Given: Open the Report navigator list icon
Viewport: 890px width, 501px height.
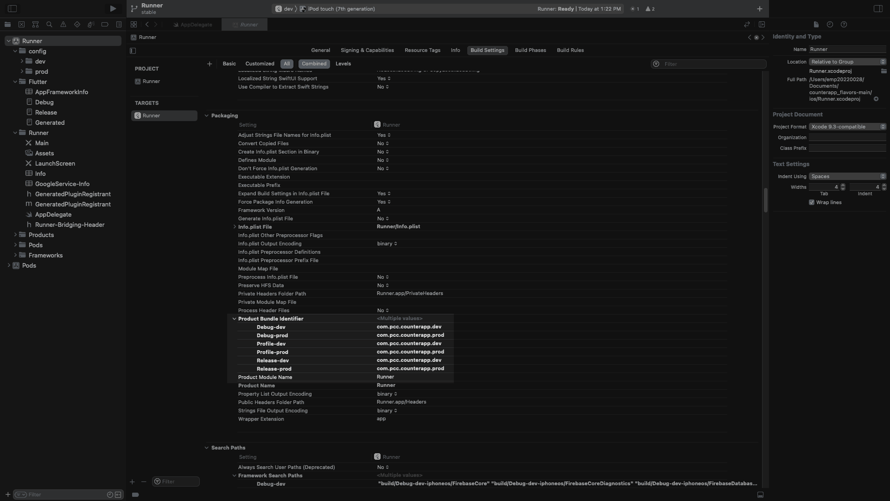Looking at the screenshot, I should pos(119,24).
